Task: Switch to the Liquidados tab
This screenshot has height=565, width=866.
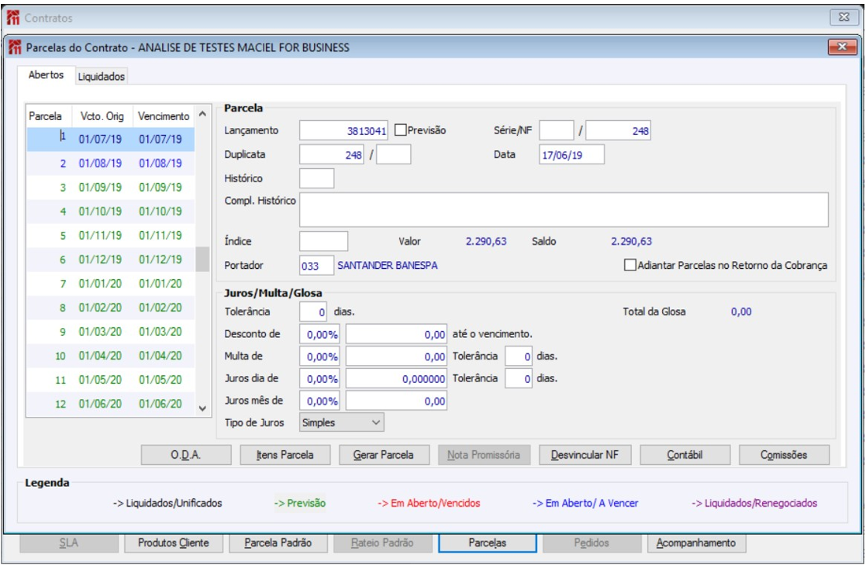Action: [102, 76]
